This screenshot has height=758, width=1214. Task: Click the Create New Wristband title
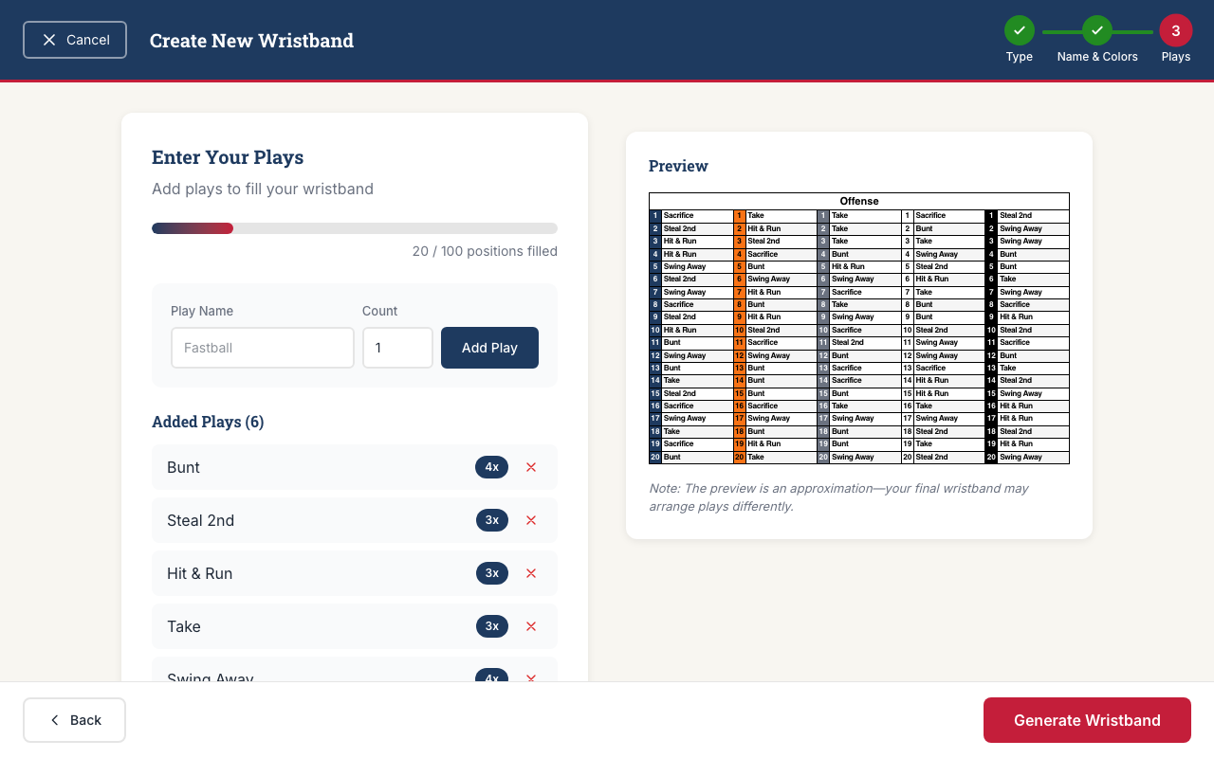tap(252, 41)
